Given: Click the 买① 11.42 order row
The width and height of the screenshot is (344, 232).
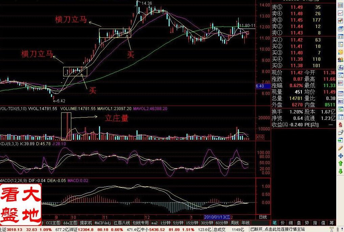Looking at the screenshot, I should [303, 40].
